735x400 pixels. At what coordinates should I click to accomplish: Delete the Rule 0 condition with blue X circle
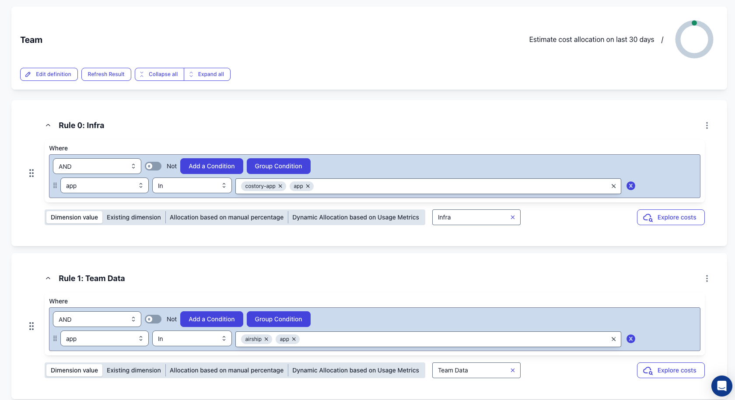coord(631,186)
